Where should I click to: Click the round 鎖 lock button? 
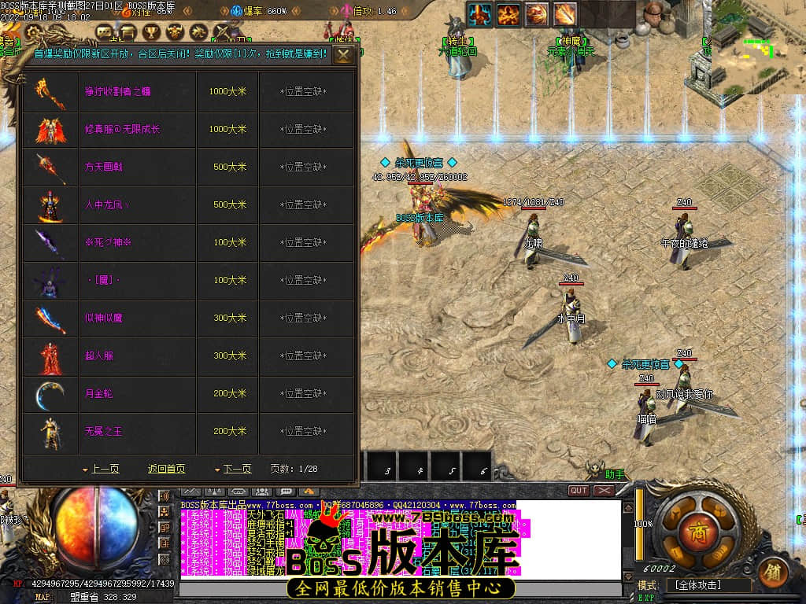tap(772, 572)
